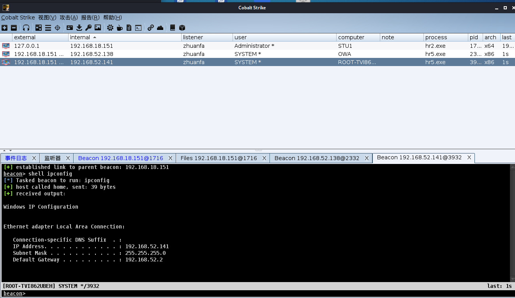Viewport: 515px width, 298px height.
Task: Collapse the split pane with the up arrow
Action: (5, 150)
